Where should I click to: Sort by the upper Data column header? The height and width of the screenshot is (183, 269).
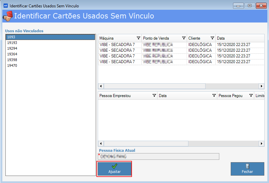coord(235,38)
